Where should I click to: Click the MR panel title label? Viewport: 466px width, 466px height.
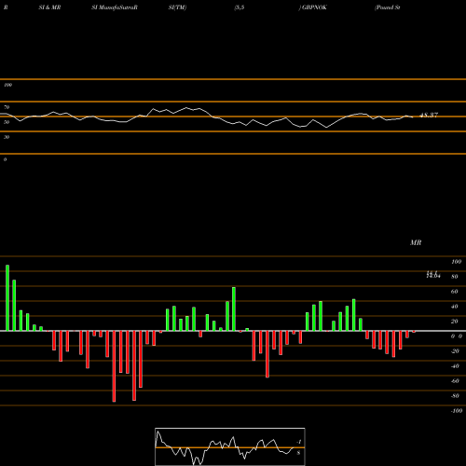(x=416, y=242)
